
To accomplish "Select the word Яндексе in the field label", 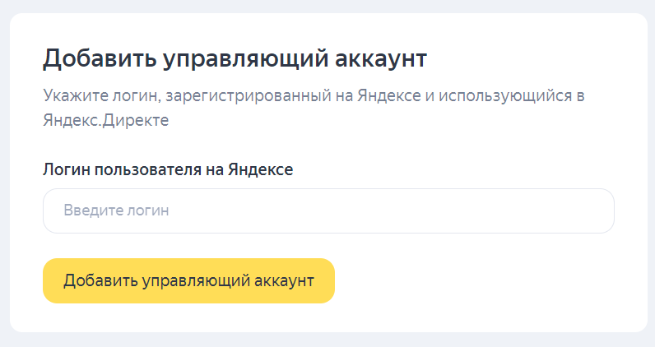I will point(260,169).
